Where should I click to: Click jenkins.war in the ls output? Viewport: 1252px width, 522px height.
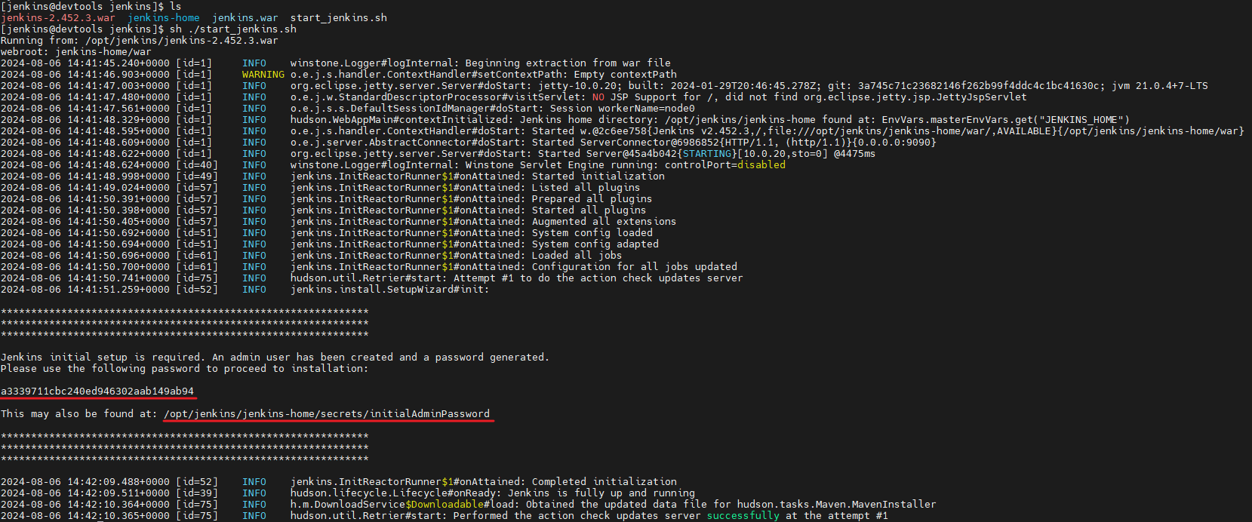(x=245, y=17)
